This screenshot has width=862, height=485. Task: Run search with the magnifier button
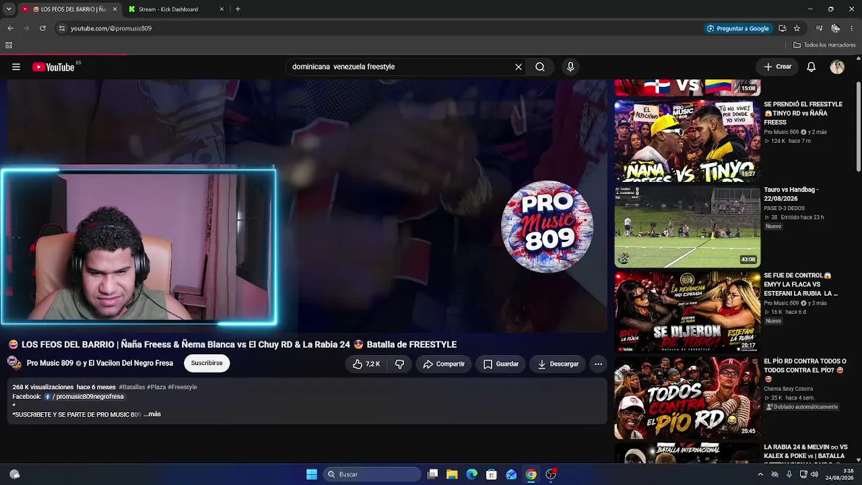click(x=540, y=67)
